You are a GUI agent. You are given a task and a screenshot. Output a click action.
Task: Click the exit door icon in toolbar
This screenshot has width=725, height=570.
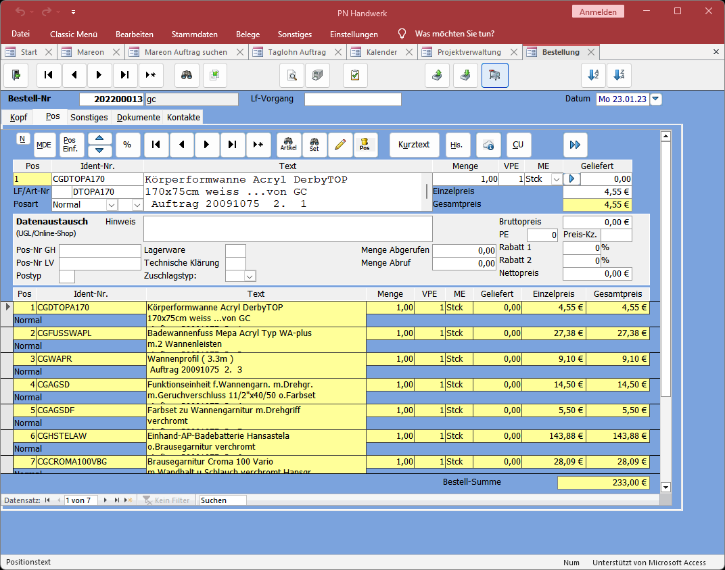point(16,75)
